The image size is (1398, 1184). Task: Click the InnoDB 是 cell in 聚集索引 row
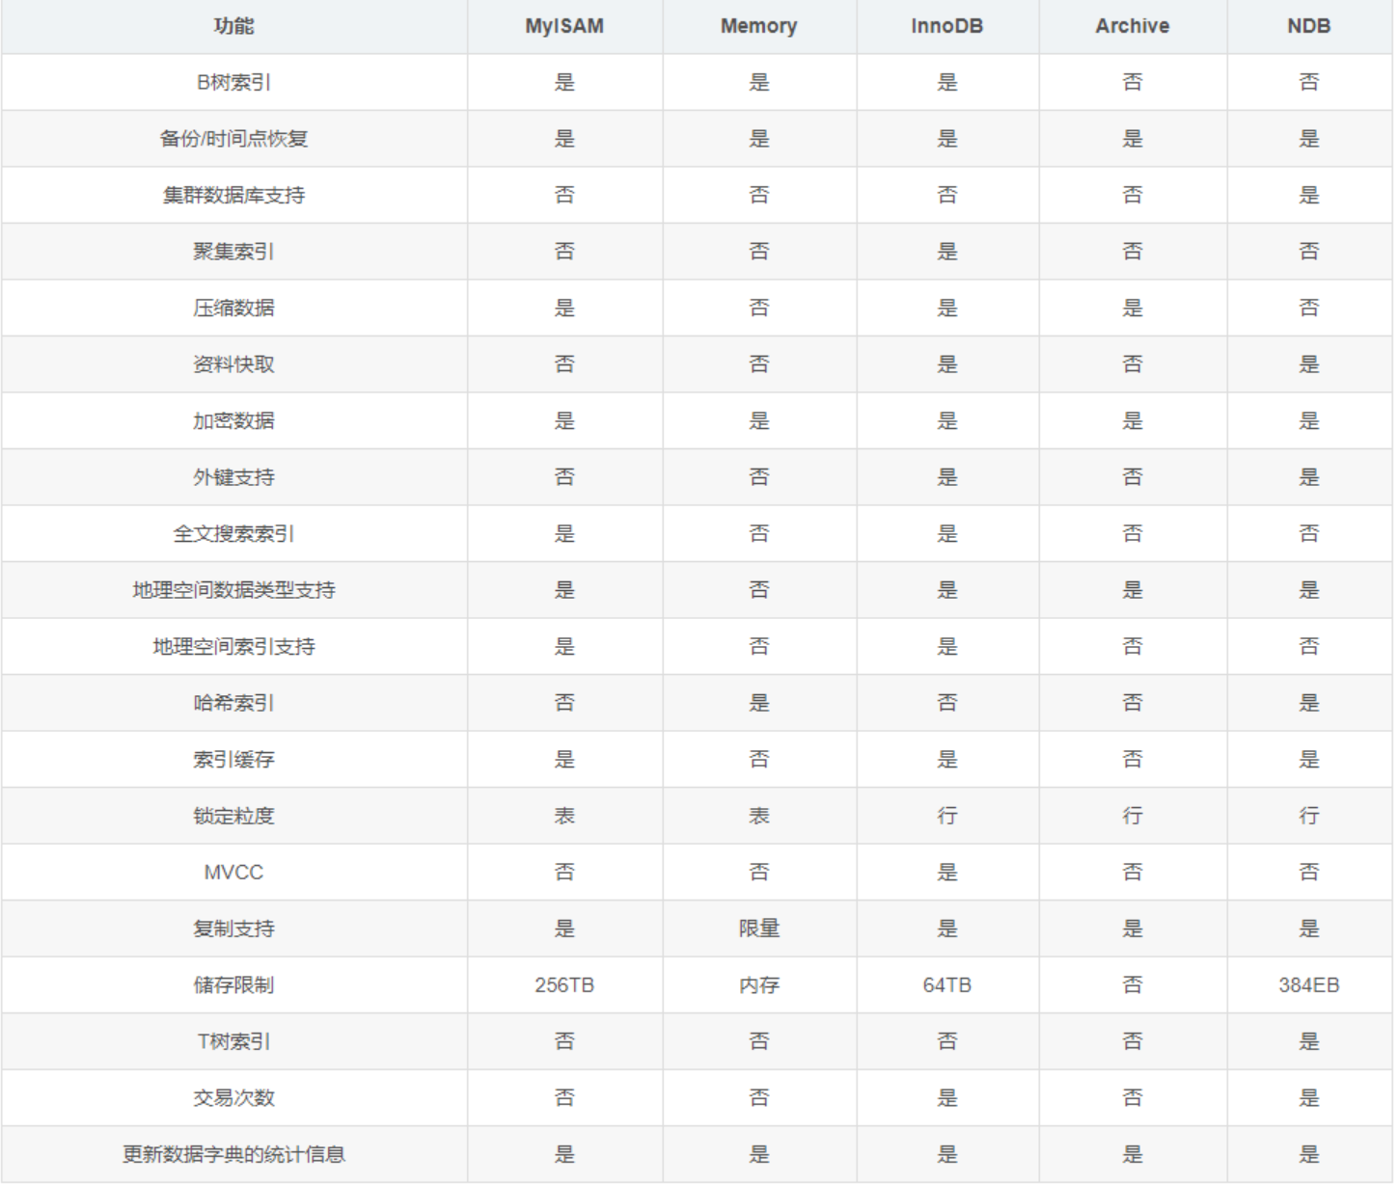coord(946,252)
